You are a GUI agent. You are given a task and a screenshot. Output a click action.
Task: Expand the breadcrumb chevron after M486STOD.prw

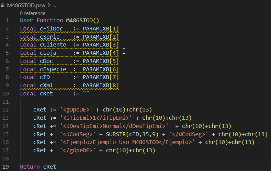pos(49,5)
